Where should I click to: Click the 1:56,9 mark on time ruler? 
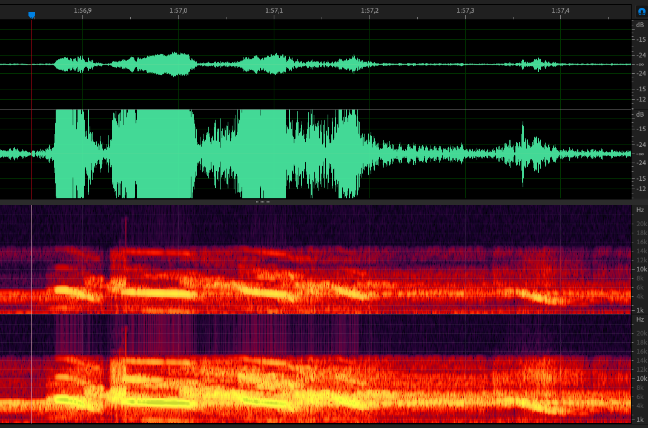[x=82, y=11]
